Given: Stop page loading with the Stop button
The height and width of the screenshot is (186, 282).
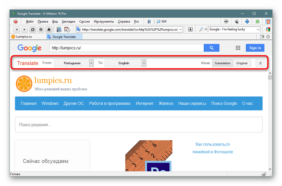Looking at the screenshot, I should tap(41, 29).
